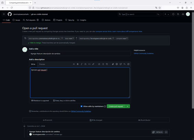Open the head repository dropdown
This screenshot has height=140, width=194.
pos(96,38)
